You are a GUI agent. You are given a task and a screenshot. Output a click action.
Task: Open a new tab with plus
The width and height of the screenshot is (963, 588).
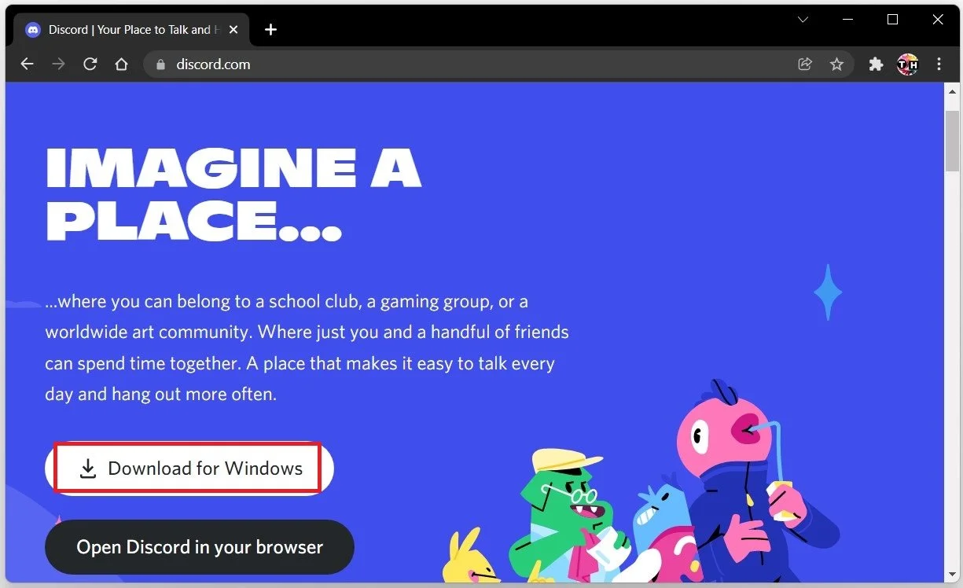(270, 30)
